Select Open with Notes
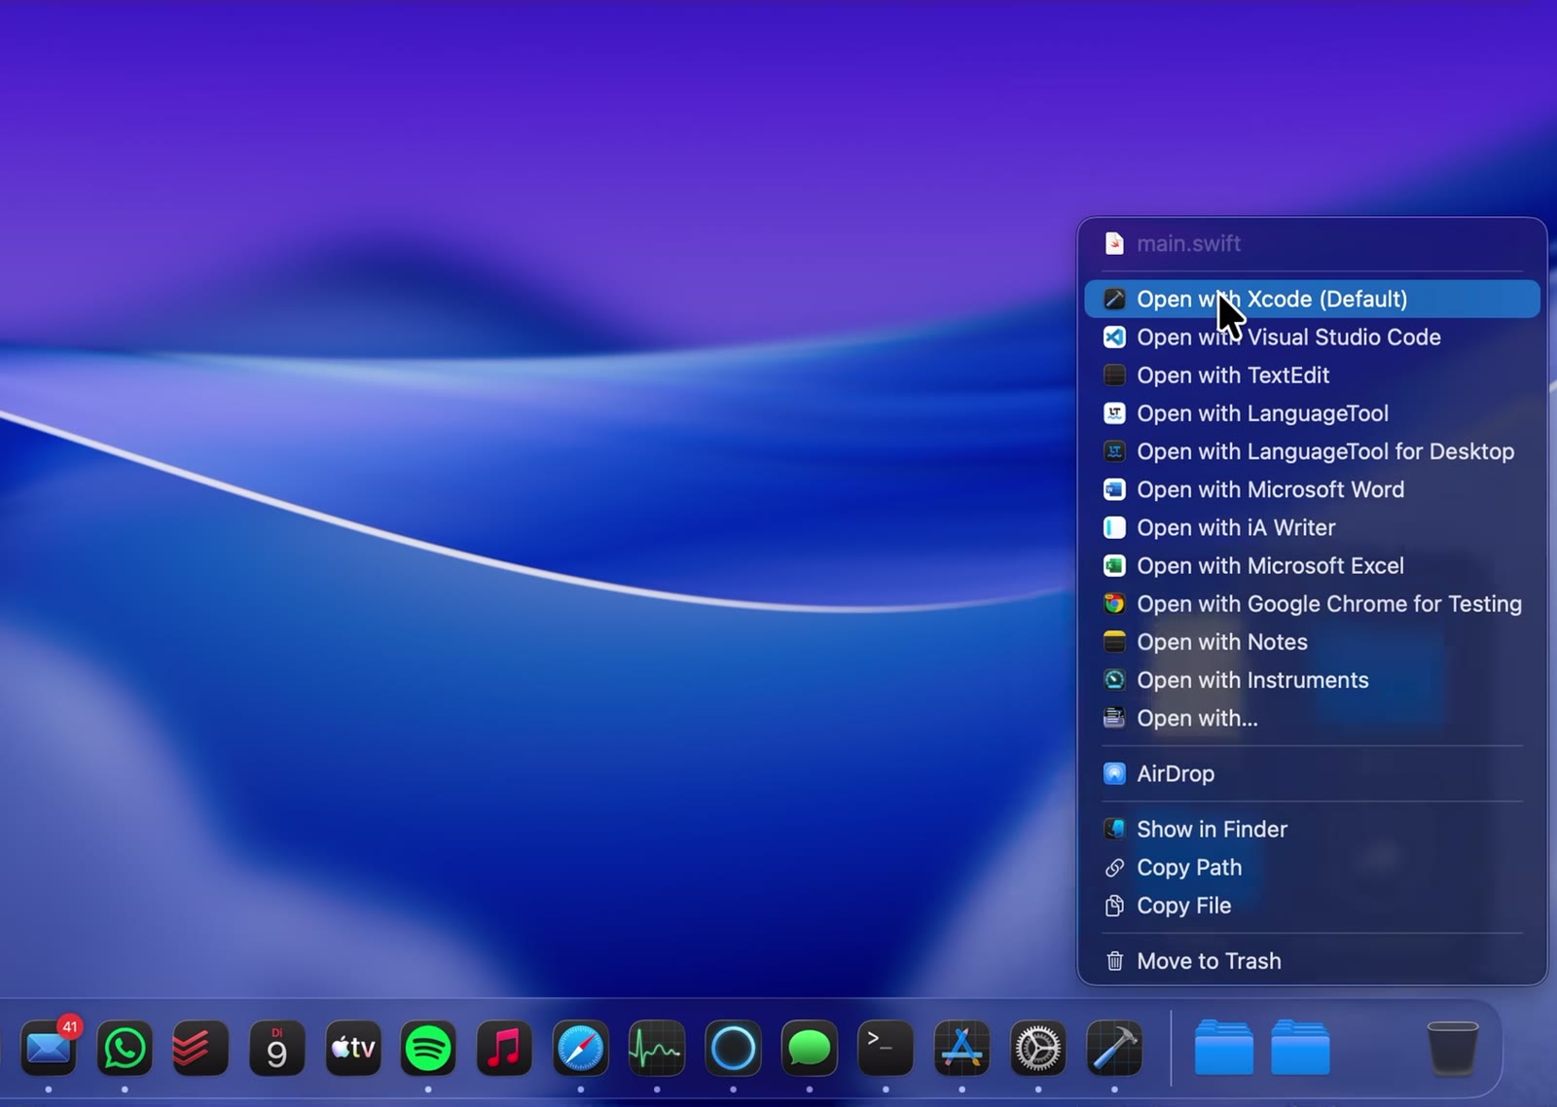 [x=1312, y=642]
